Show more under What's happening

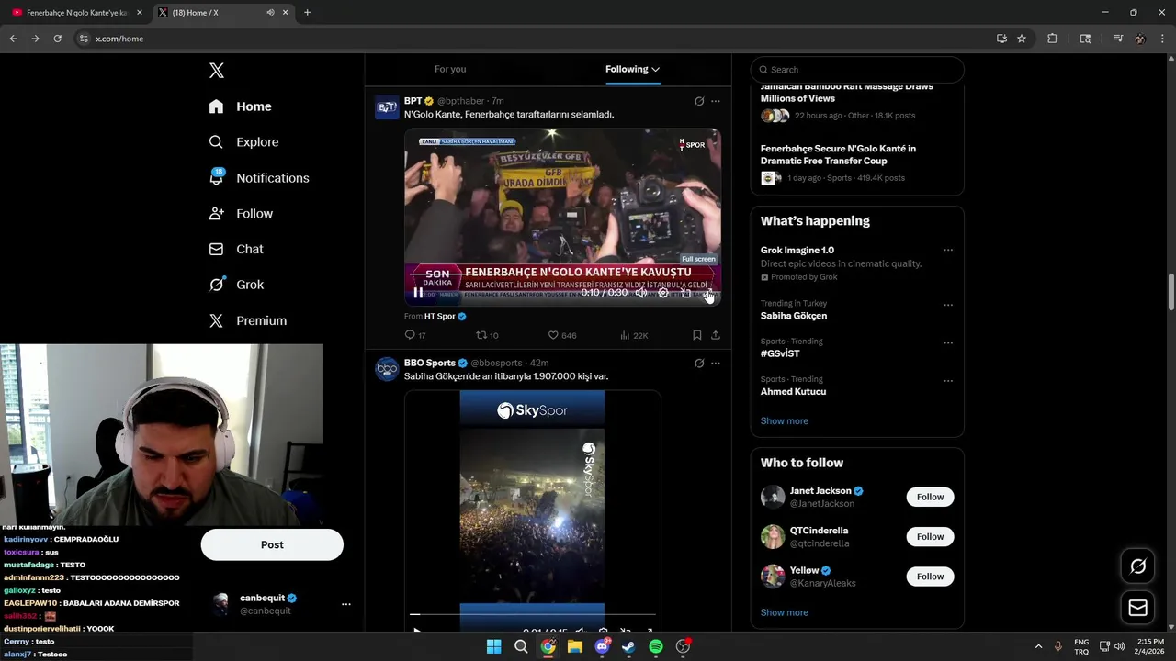[784, 420]
